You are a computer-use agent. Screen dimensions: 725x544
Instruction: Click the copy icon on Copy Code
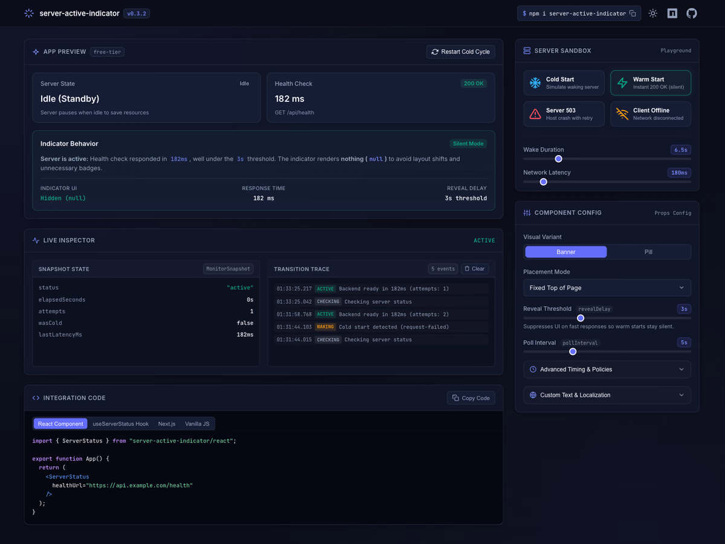point(456,398)
